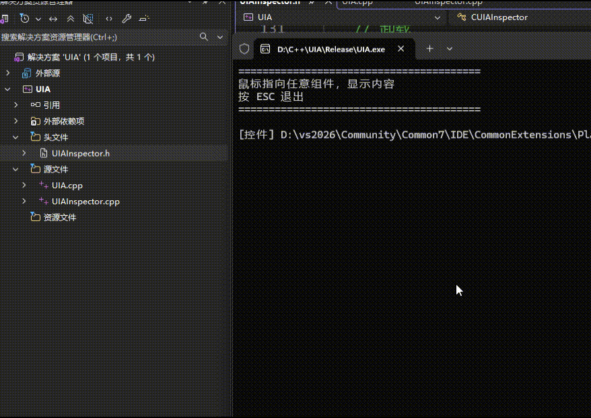Click the [控件] D:\vs2026 output line

point(415,134)
